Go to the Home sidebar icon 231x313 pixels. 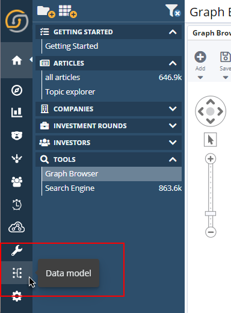(x=17, y=60)
